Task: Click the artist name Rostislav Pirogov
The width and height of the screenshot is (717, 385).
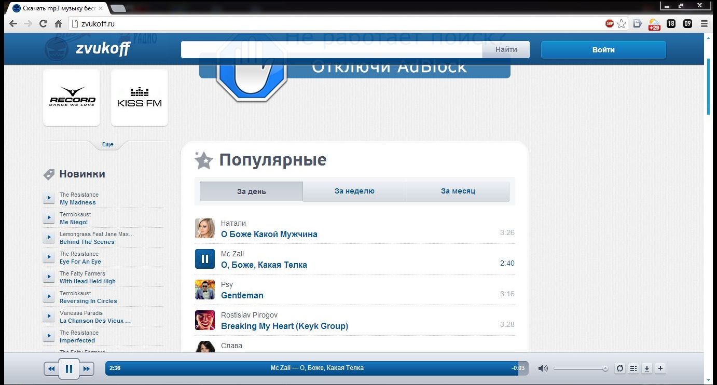Action: (x=250, y=315)
